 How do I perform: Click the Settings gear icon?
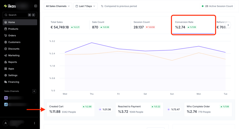click(x=6, y=75)
